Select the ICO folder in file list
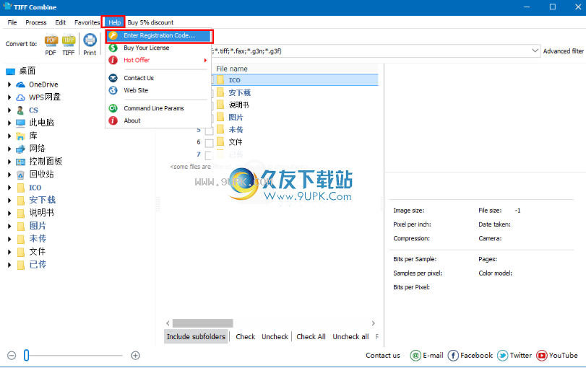Screen dimensions: 586x368 coord(234,80)
